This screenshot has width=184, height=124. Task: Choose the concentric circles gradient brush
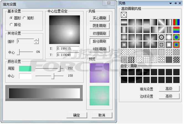(161, 37)
